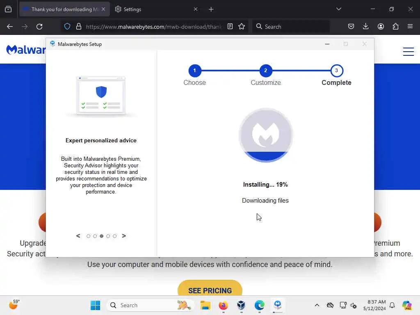Show next slide with right arrow

[x=124, y=236]
